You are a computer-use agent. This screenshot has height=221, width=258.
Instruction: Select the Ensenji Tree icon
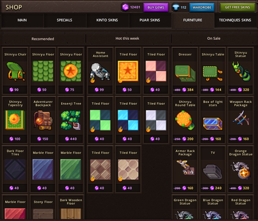click(x=71, y=120)
